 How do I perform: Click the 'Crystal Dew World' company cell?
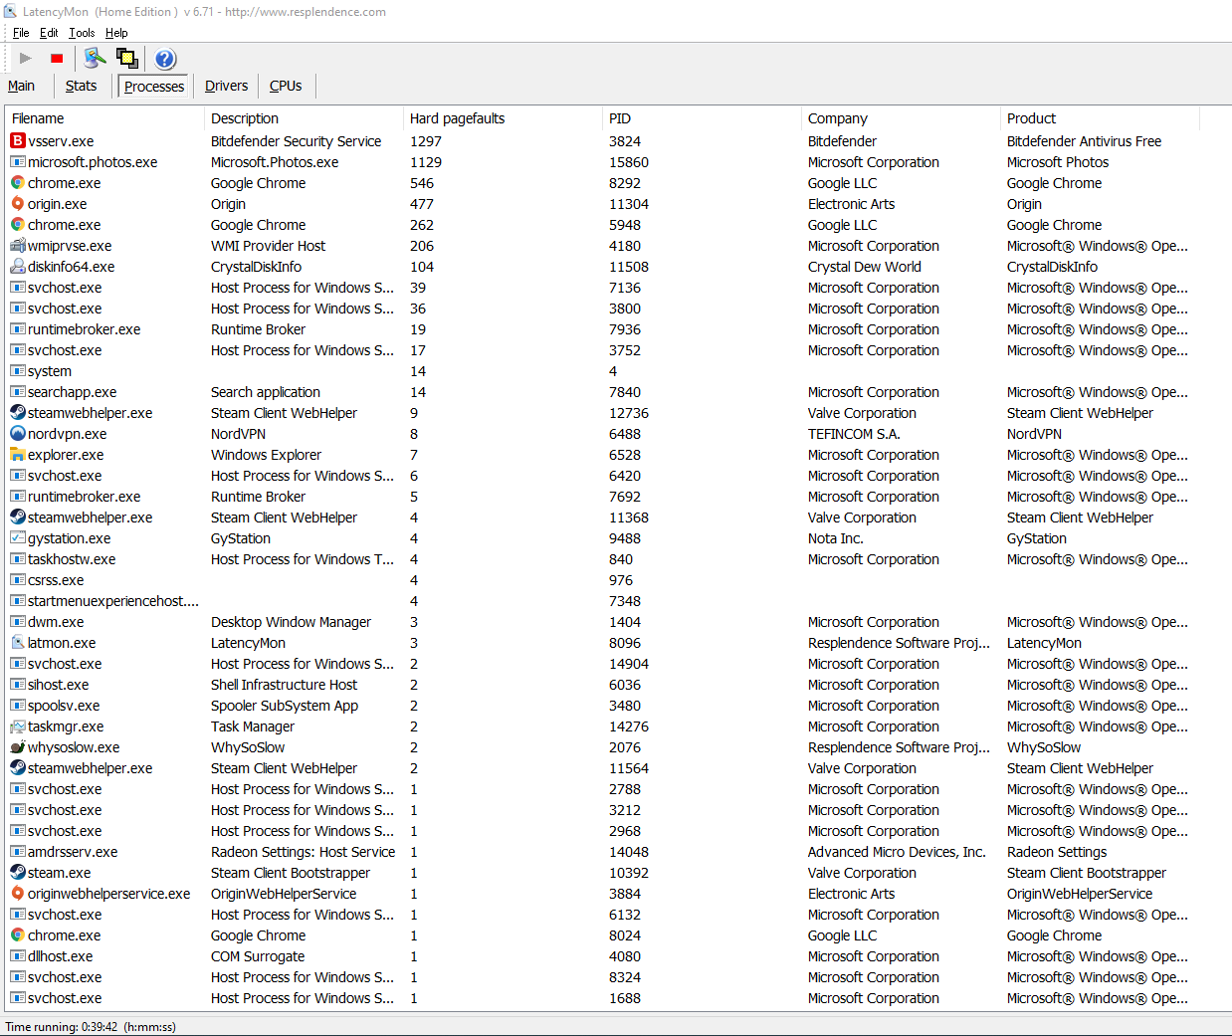[x=865, y=267]
